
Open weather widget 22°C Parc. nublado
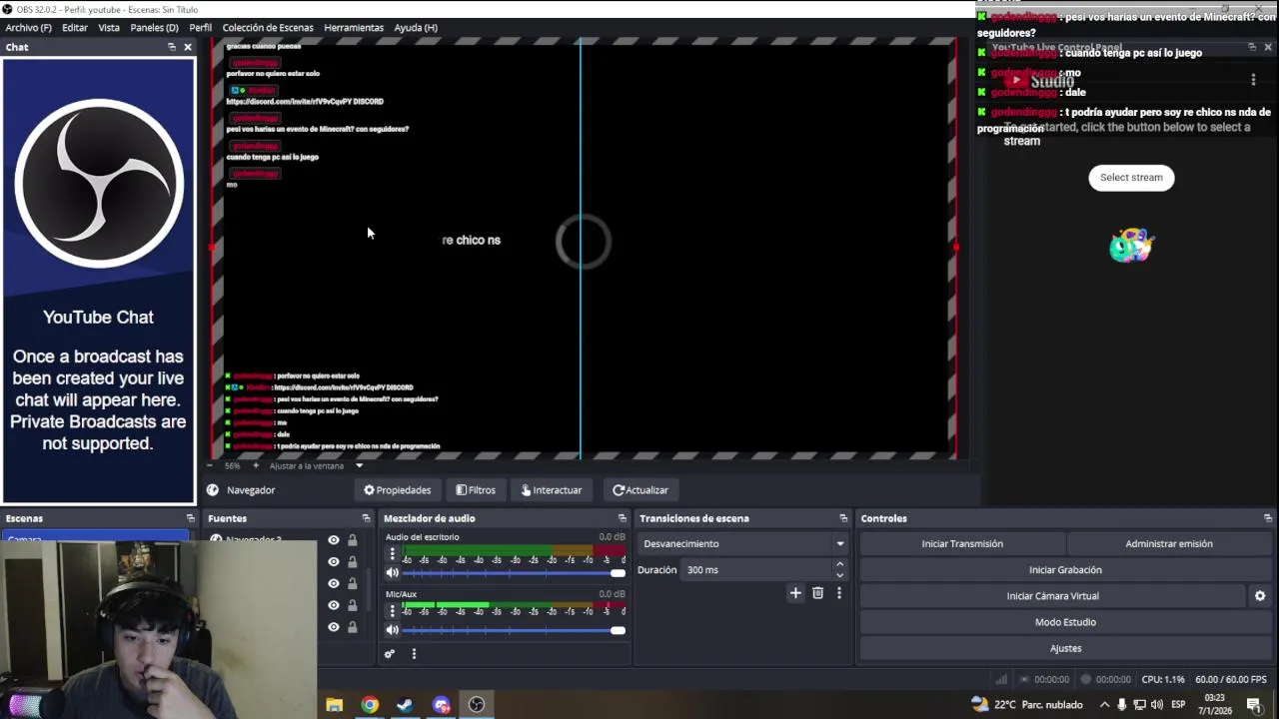[x=1026, y=705]
